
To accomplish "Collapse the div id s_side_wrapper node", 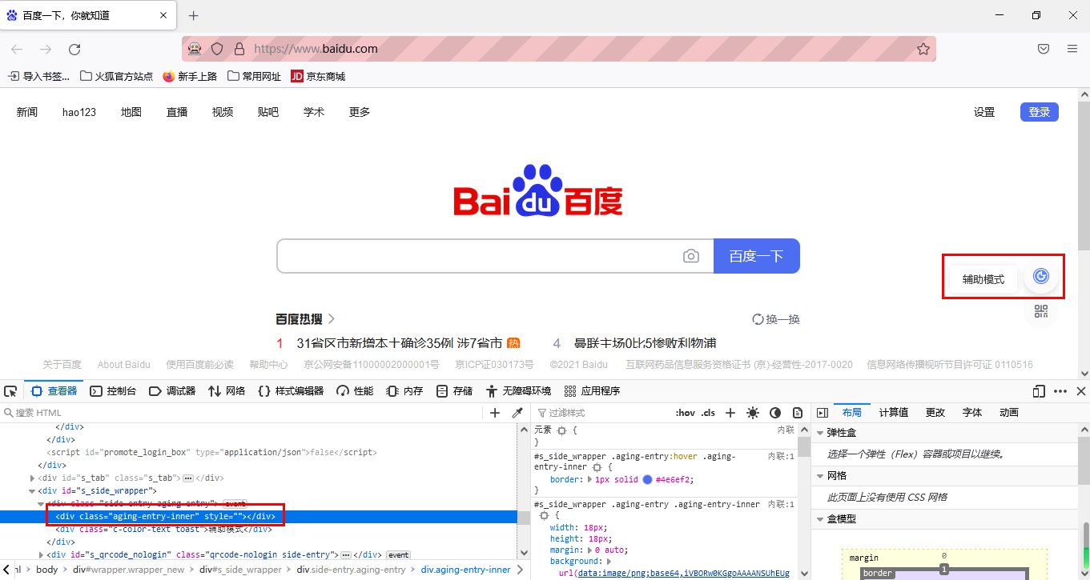I will (32, 491).
